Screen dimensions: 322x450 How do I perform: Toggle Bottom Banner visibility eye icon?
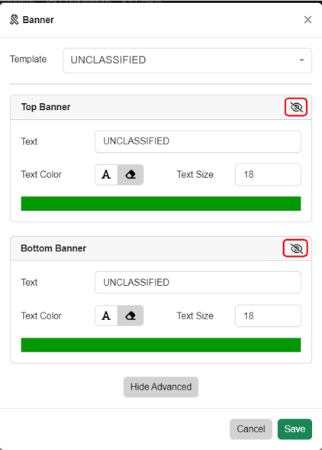296,248
